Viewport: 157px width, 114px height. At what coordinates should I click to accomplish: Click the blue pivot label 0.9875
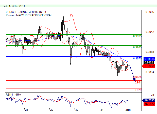(x=137, y=58)
